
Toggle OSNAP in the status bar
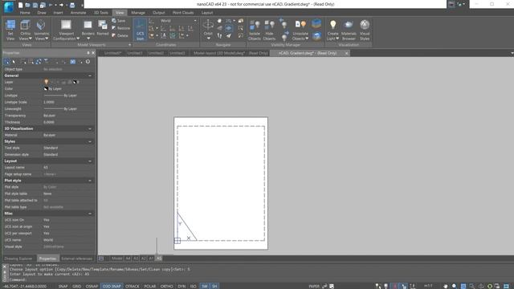92,287
